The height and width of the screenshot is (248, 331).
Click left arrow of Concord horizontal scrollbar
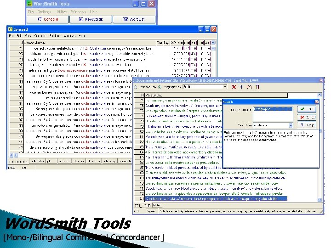[x=11, y=155]
